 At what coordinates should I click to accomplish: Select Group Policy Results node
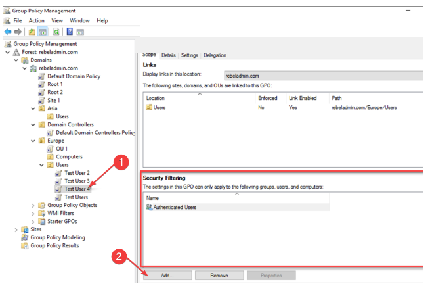click(x=54, y=245)
